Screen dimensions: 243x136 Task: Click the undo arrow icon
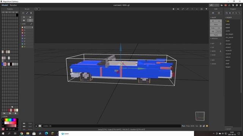tap(211, 5)
